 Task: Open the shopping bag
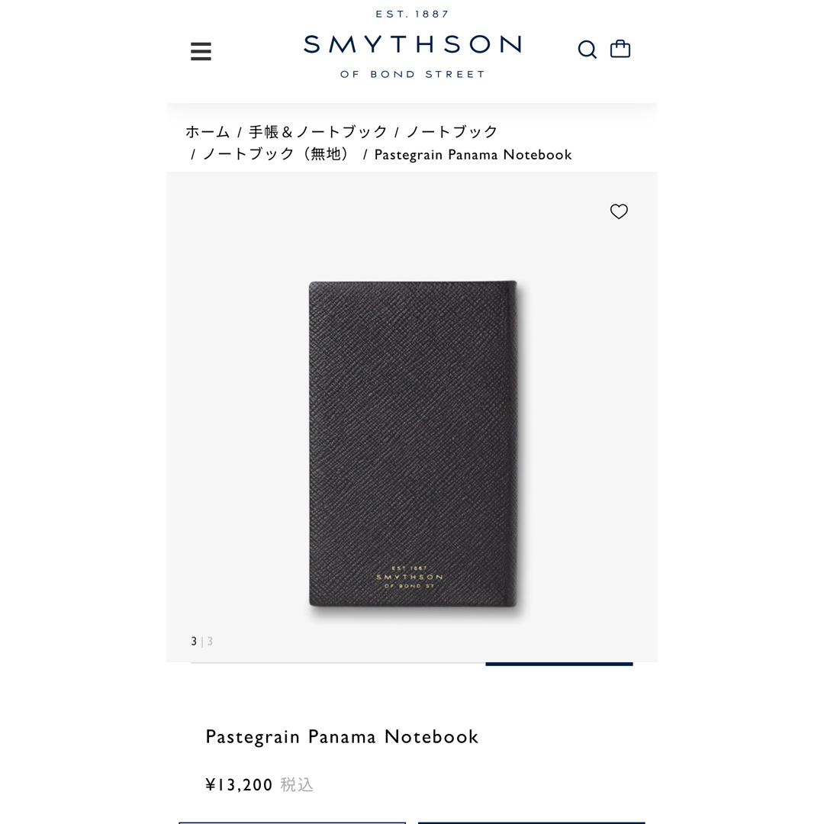point(620,49)
